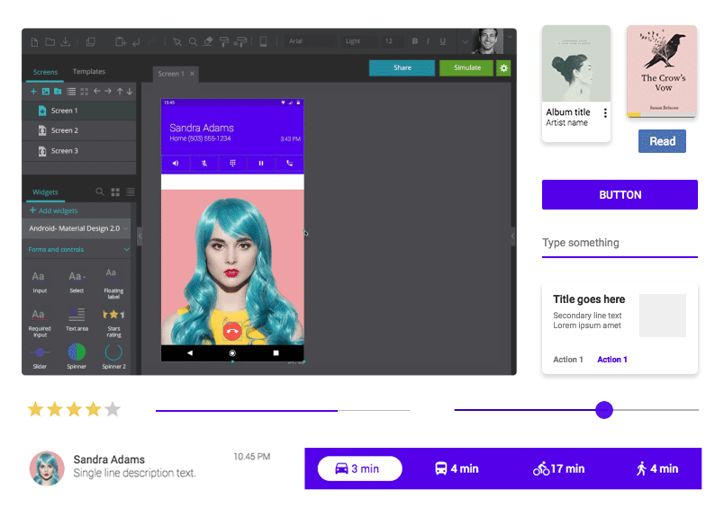Image resolution: width=724 pixels, height=517 pixels.
Task: Click the fifth grey star in the rating
Action: point(113,409)
